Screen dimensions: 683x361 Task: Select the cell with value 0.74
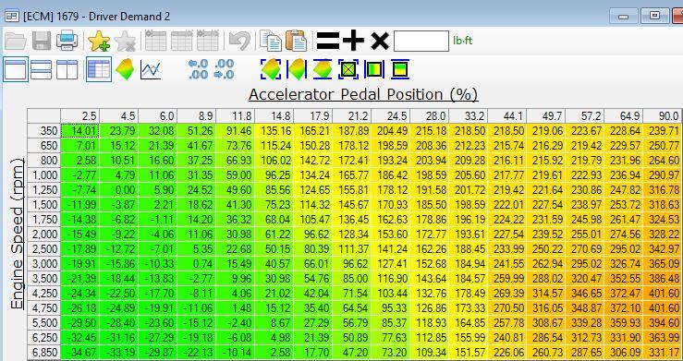pyautogui.click(x=197, y=263)
